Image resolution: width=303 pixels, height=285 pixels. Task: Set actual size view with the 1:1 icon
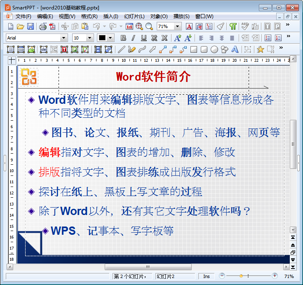pyautogui.click(x=129, y=26)
